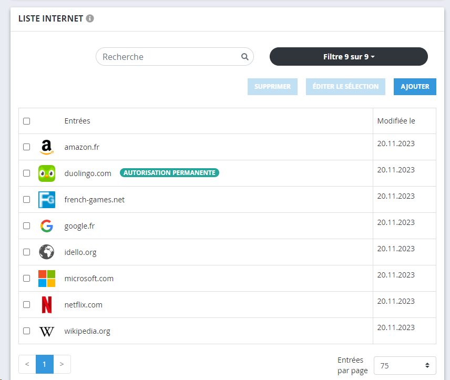Click the Amazon favicon icon
Viewport: 450px width, 380px height.
47,147
